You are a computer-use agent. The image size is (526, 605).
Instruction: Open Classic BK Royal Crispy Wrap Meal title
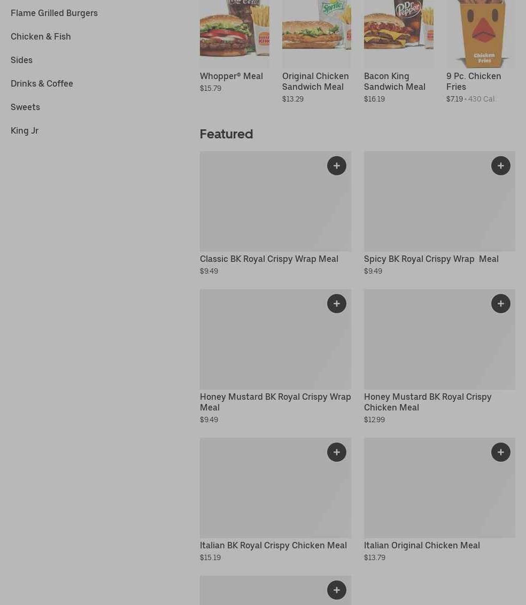(269, 259)
